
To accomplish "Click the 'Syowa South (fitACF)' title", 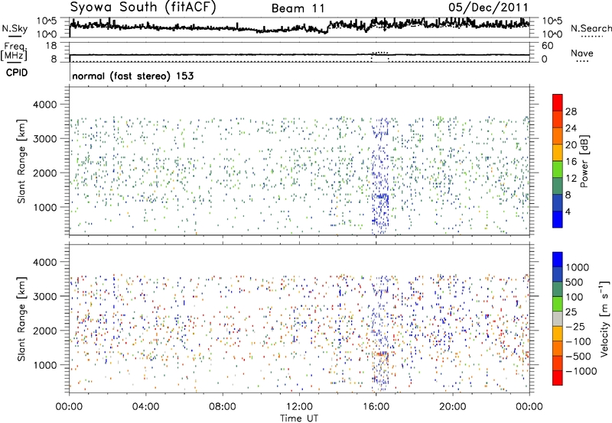I will click(x=143, y=8).
